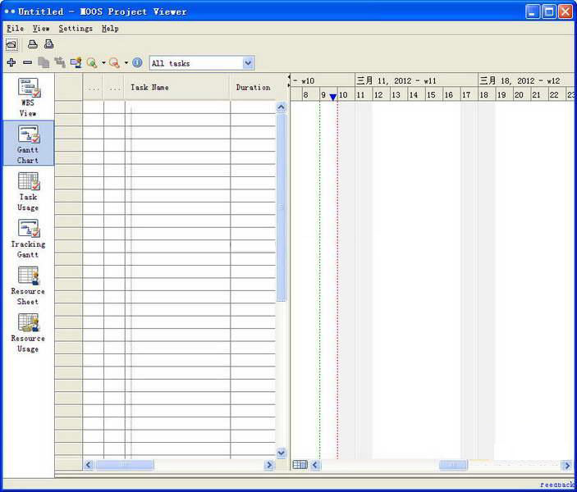This screenshot has width=577, height=492.
Task: Open the Resource Usage view
Action: coord(28,333)
